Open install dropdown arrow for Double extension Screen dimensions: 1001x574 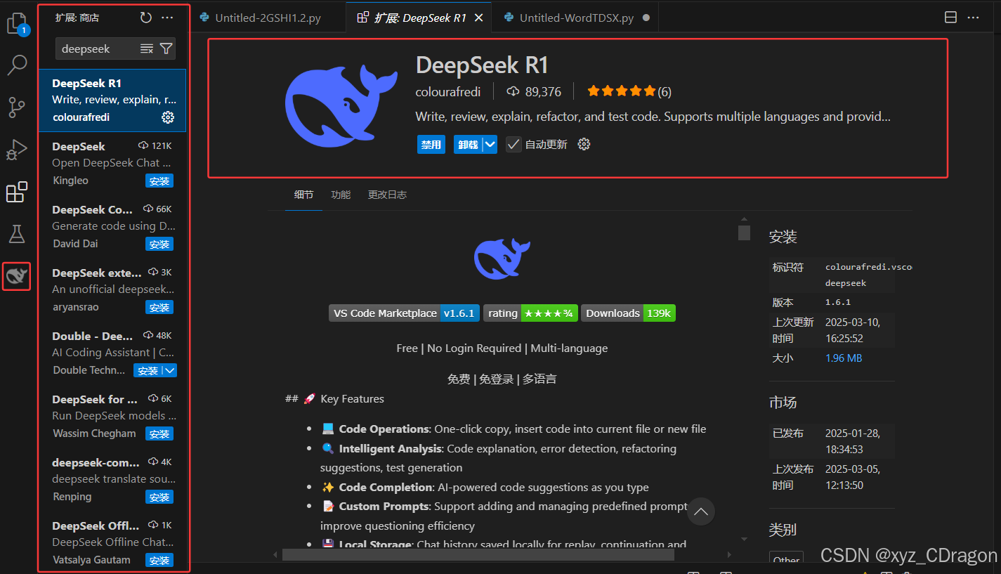170,370
